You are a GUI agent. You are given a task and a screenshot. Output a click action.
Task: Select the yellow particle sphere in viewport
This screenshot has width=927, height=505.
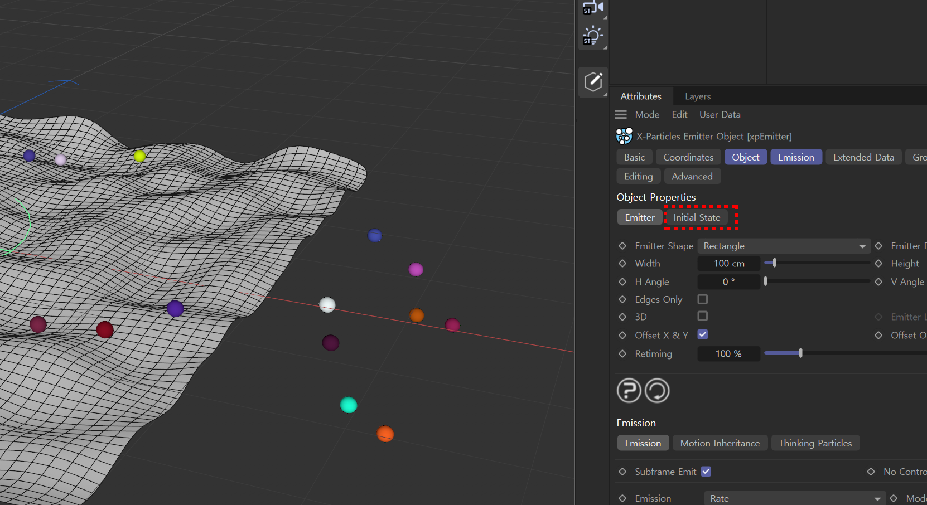[139, 156]
